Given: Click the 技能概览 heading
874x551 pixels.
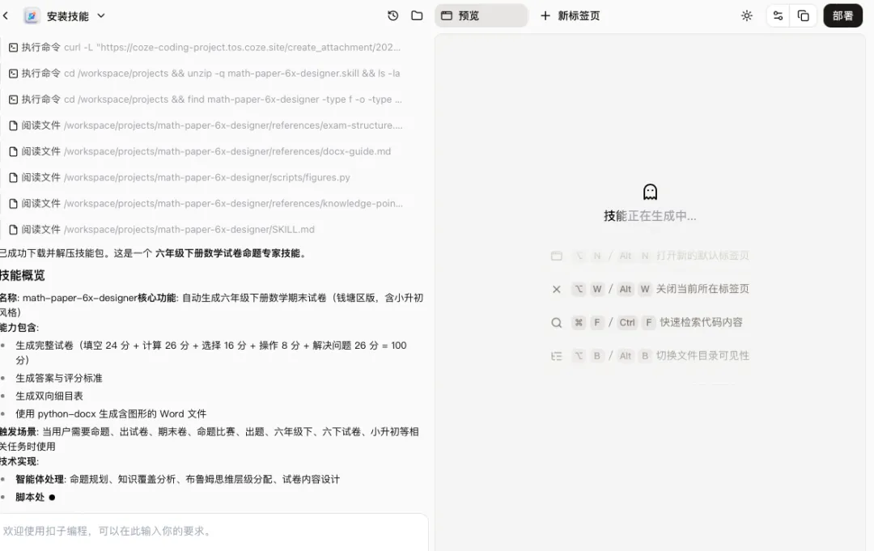Looking at the screenshot, I should 23,275.
